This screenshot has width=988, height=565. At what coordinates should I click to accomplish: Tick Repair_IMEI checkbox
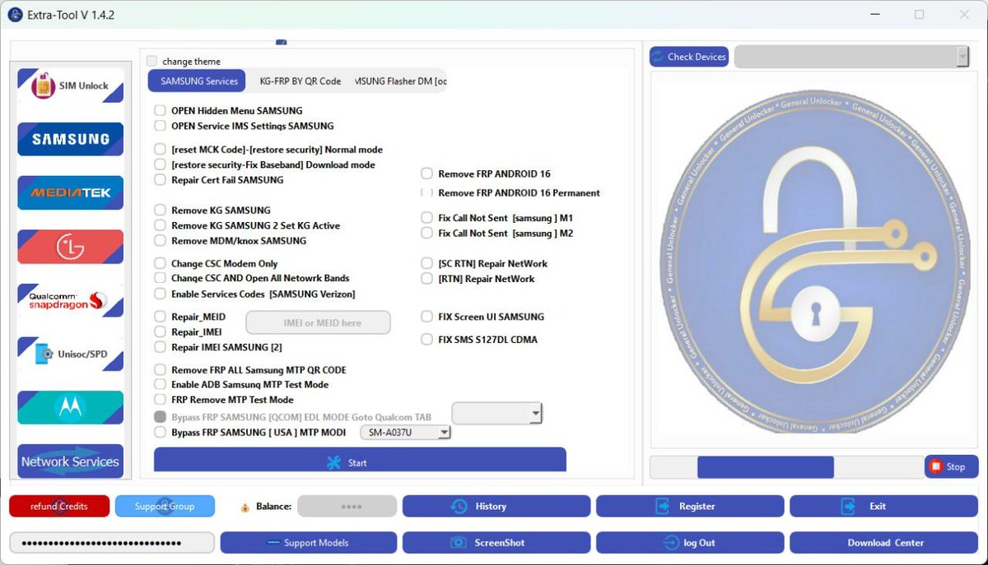click(x=160, y=331)
